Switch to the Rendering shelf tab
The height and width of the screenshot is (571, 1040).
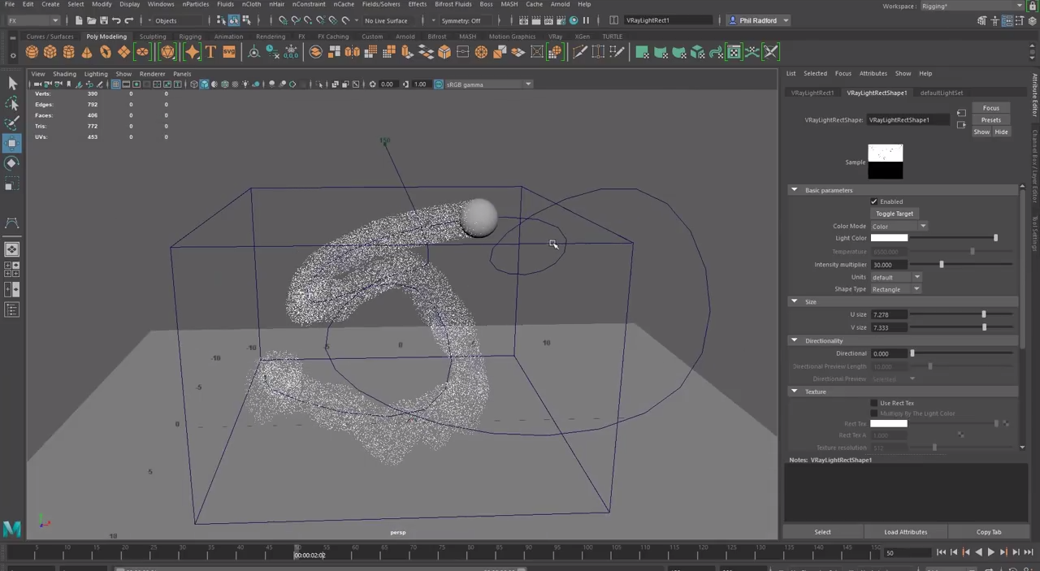point(271,37)
